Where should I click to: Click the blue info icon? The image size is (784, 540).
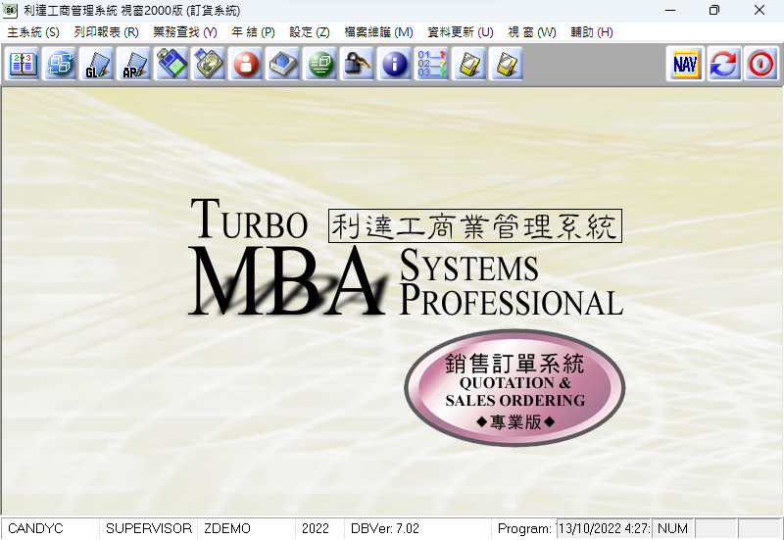click(395, 64)
